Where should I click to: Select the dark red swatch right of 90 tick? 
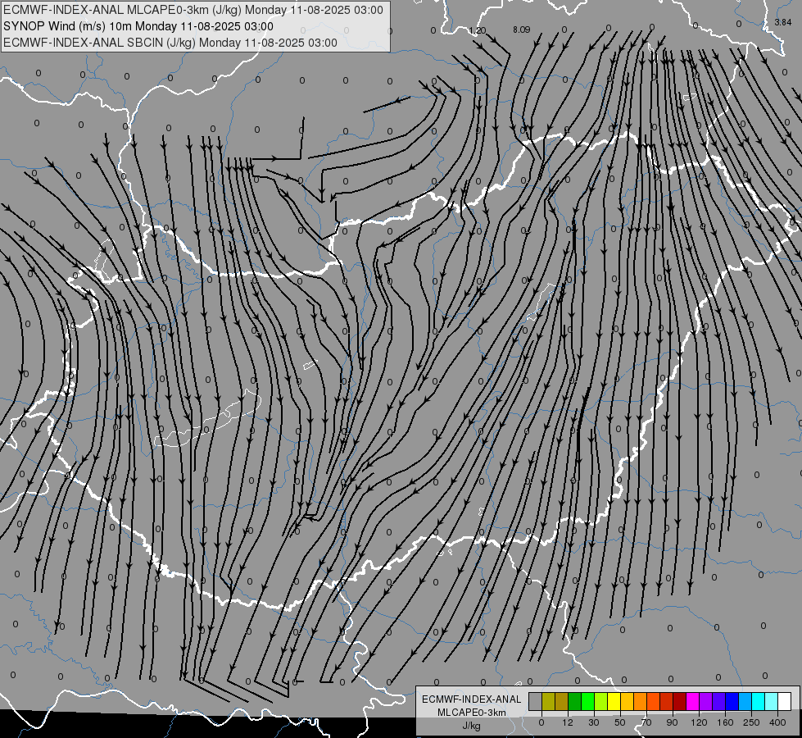tap(680, 701)
